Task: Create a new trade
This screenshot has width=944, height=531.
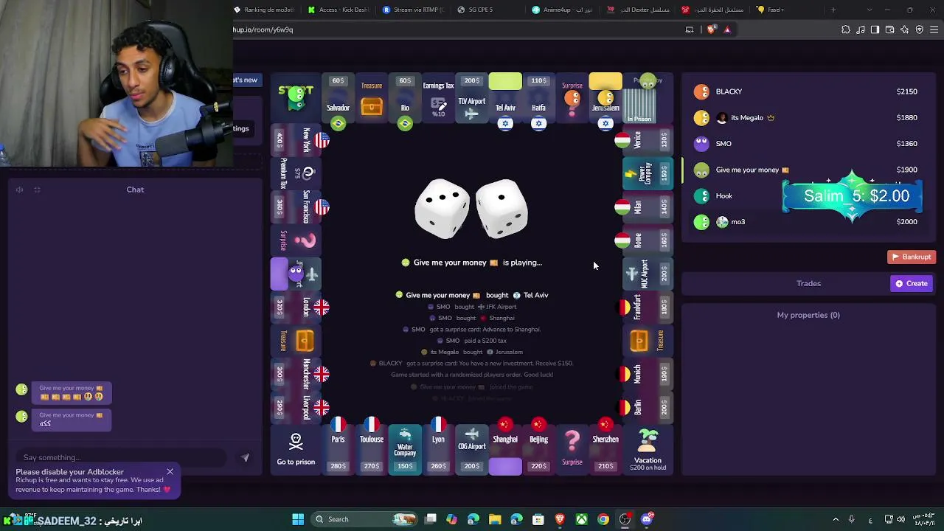Action: (x=912, y=283)
